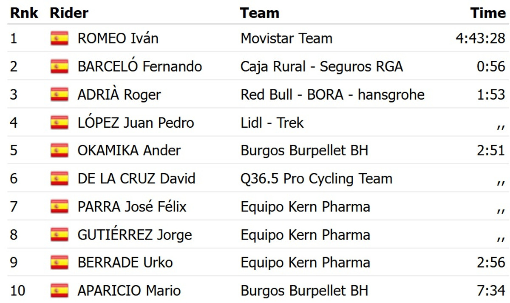Click the flag icon next to BARCELÓ Fernando

59,66
